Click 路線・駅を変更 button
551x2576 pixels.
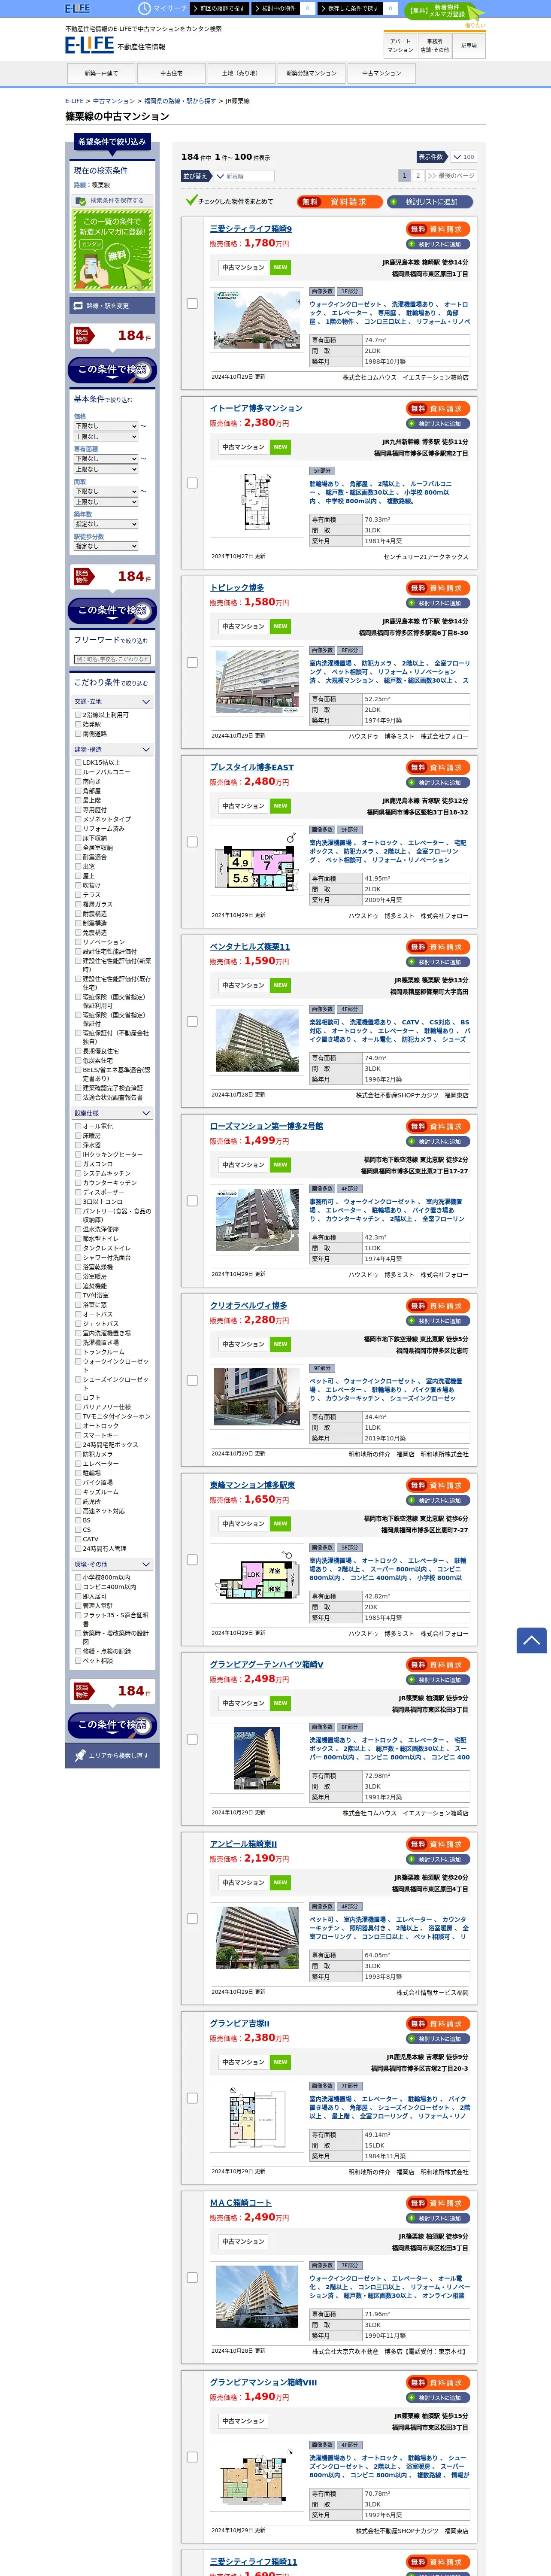[112, 306]
